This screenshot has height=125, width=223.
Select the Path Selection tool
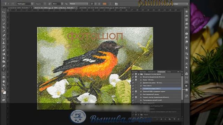point(4,73)
